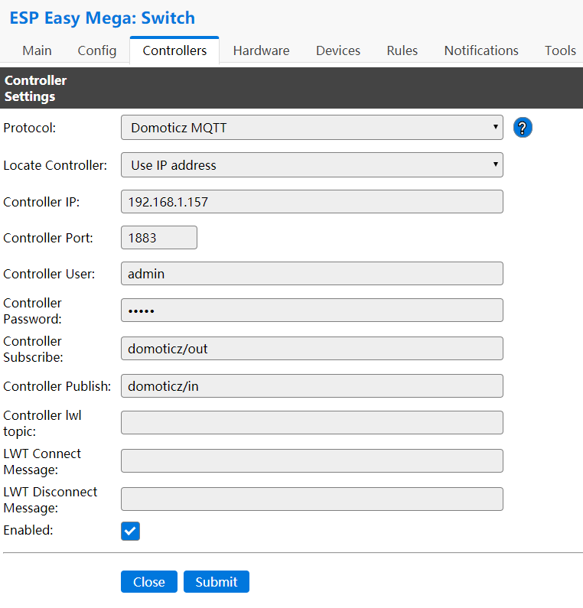Focus the Controller User field
The width and height of the screenshot is (583, 608).
[x=312, y=274]
